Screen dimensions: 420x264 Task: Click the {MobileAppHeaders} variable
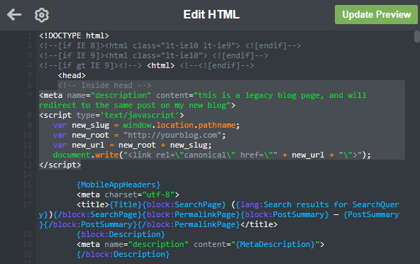(118, 185)
